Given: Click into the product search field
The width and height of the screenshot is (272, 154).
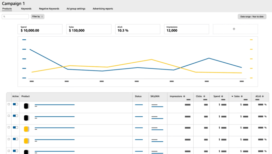Looking at the screenshot, I should (x=15, y=16).
